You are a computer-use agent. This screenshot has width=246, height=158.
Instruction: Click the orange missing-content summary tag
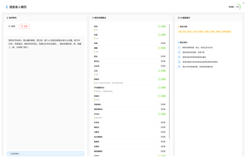(x=205, y=32)
